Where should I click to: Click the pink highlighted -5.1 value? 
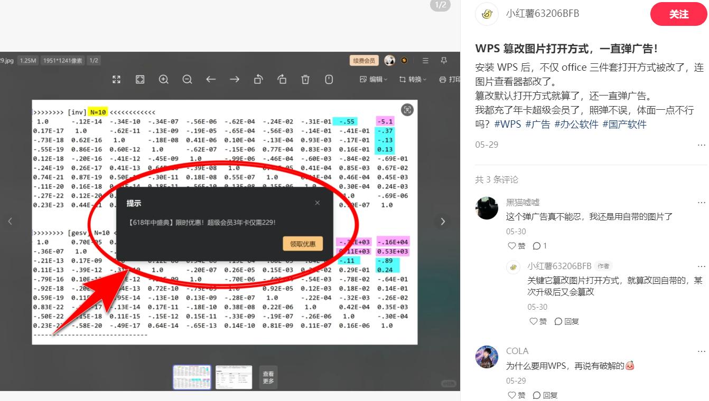tap(385, 121)
